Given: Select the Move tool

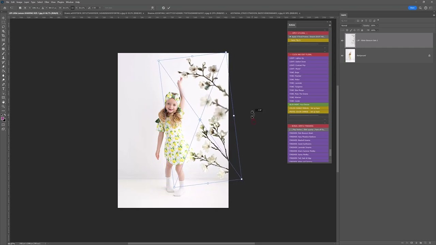Looking at the screenshot, I should point(3,18).
